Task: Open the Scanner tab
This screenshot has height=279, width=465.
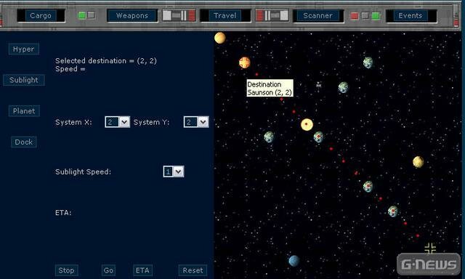Action: click(318, 16)
